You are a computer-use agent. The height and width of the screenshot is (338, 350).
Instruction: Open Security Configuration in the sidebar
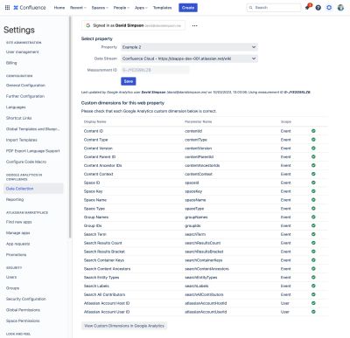click(26, 299)
